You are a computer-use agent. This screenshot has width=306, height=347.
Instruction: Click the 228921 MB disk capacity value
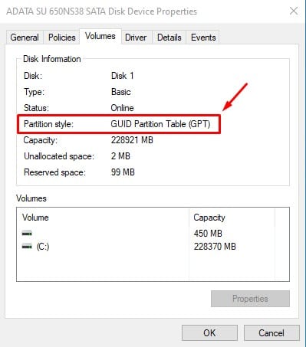click(x=132, y=140)
